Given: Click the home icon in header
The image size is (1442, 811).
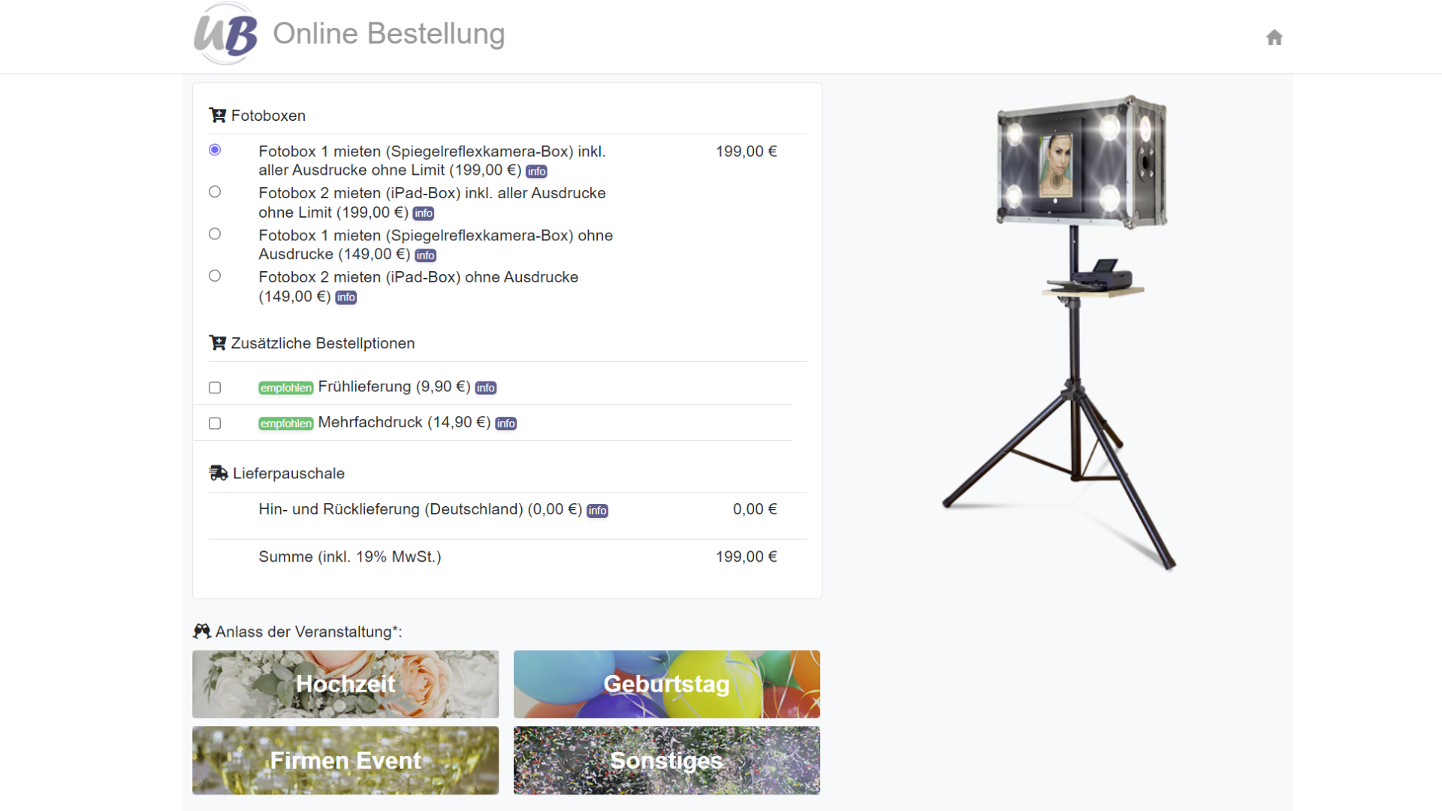Looking at the screenshot, I should 1274,38.
